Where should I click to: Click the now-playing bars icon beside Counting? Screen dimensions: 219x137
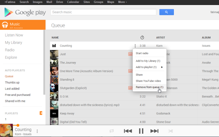pyautogui.click(x=54, y=46)
